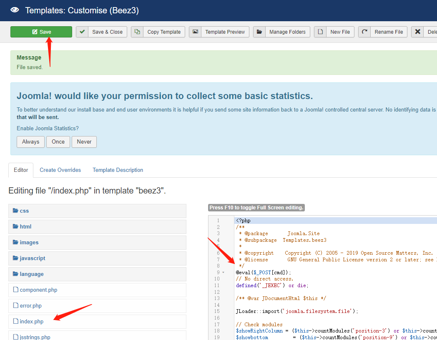Click the 'Press F10 to toggle Full Screen editing' hint
The image size is (437, 340).
coord(256,208)
